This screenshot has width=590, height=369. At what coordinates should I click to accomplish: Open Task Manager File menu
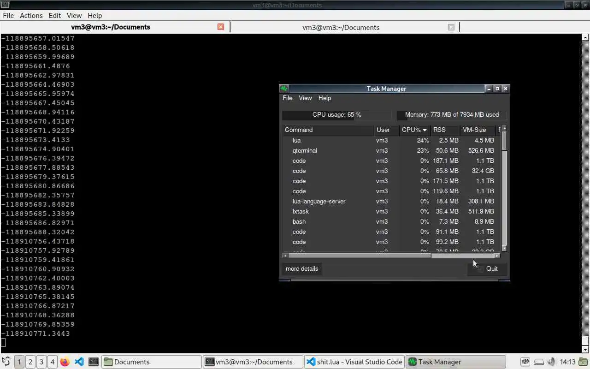click(x=287, y=98)
